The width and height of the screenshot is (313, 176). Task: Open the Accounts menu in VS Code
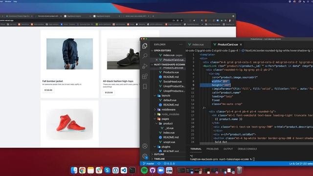point(145,146)
